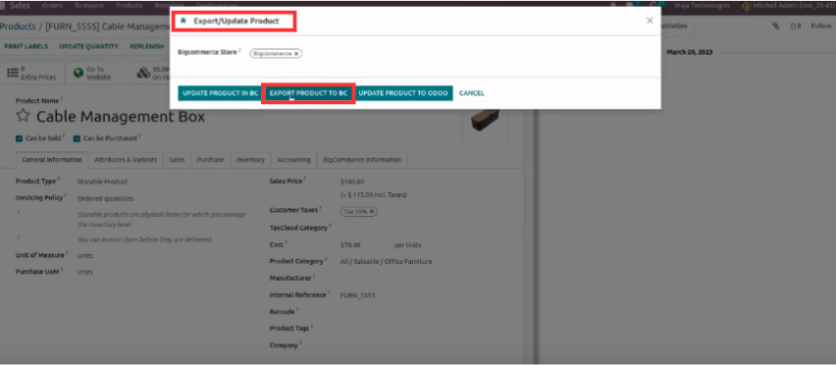Viewport: 836px width, 365px height.
Task: Click Go To Website globe button
Action: (x=97, y=73)
